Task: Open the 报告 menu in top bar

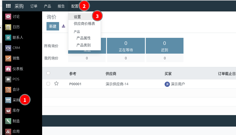Action: 61,6
